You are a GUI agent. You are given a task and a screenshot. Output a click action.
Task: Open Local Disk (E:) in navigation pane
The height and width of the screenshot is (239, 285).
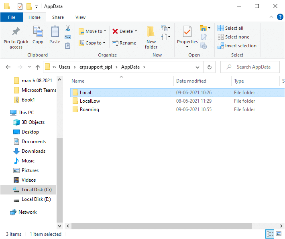[36, 199]
